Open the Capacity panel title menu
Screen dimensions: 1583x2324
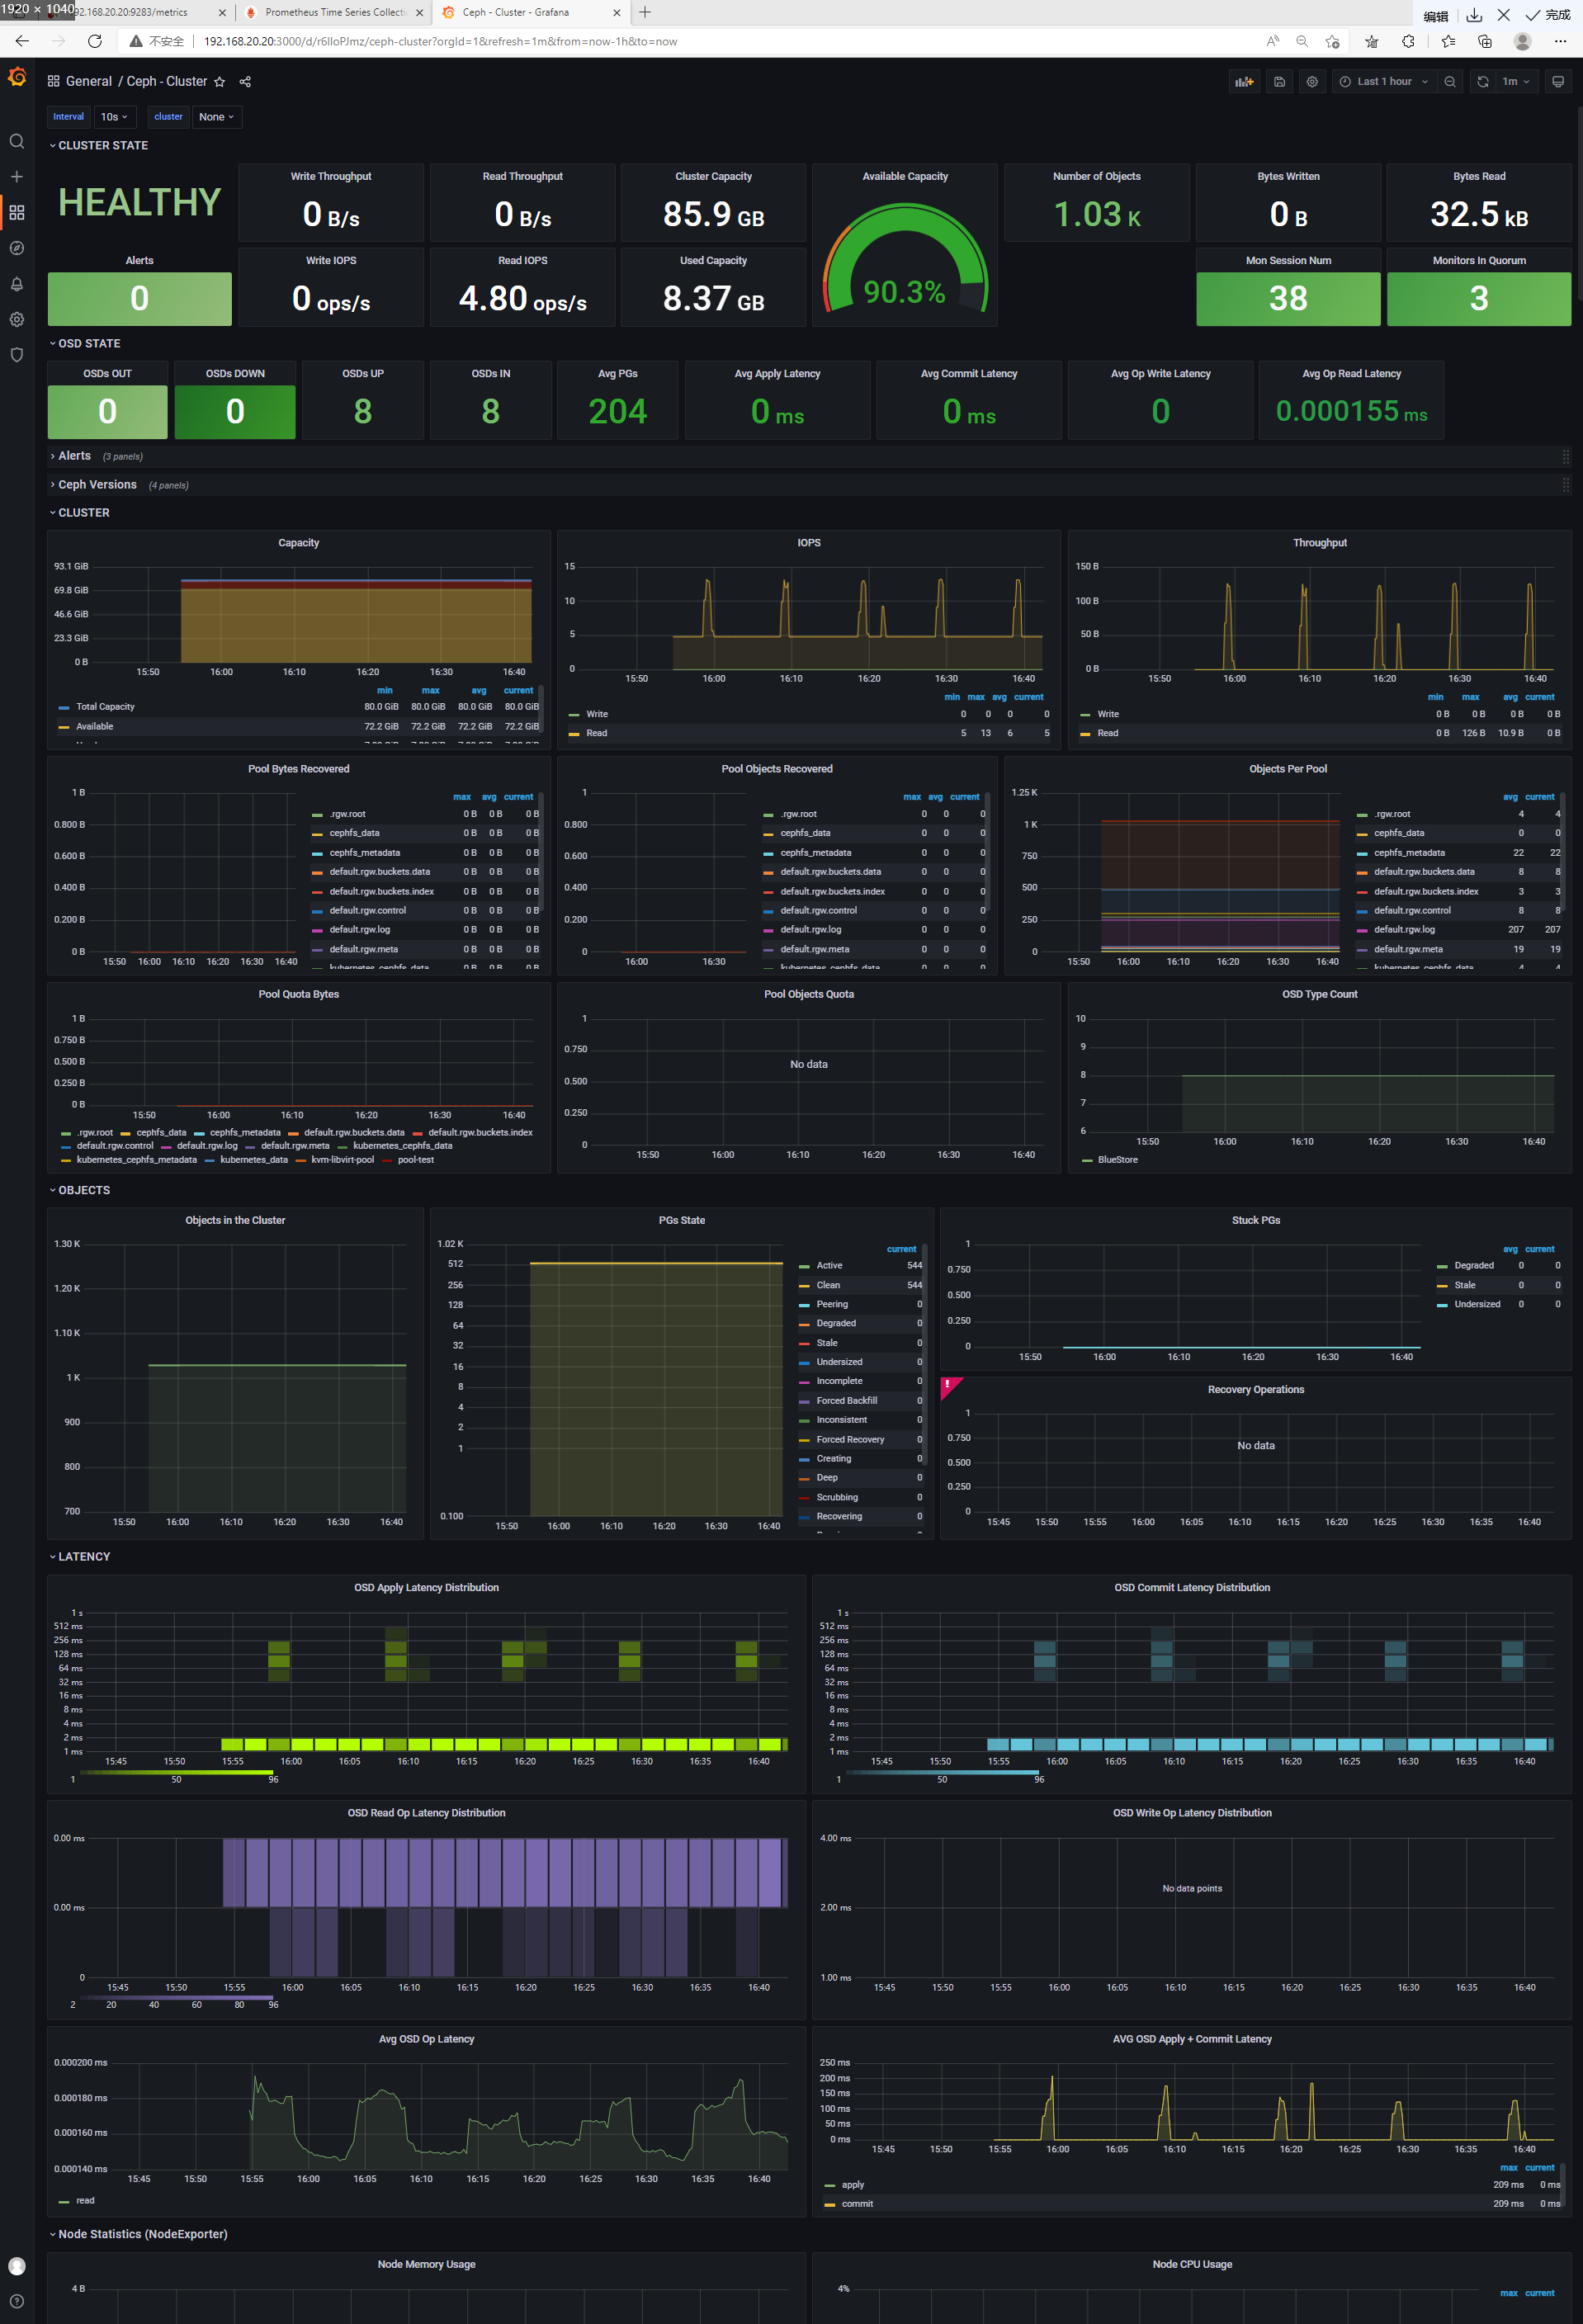[298, 543]
